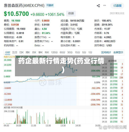Click the 成交额 value 3.61亿

[74, 25]
